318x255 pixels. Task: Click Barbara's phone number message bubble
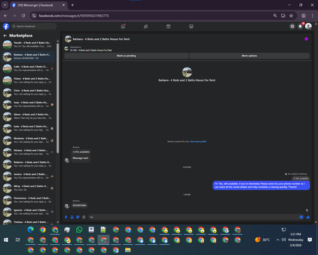click(x=79, y=205)
